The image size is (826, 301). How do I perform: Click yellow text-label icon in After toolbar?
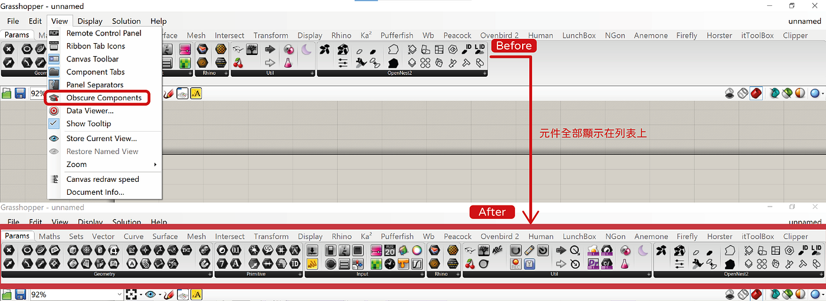tap(196, 295)
